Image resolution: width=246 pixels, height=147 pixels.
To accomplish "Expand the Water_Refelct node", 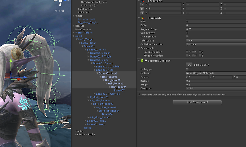I will [73, 33].
